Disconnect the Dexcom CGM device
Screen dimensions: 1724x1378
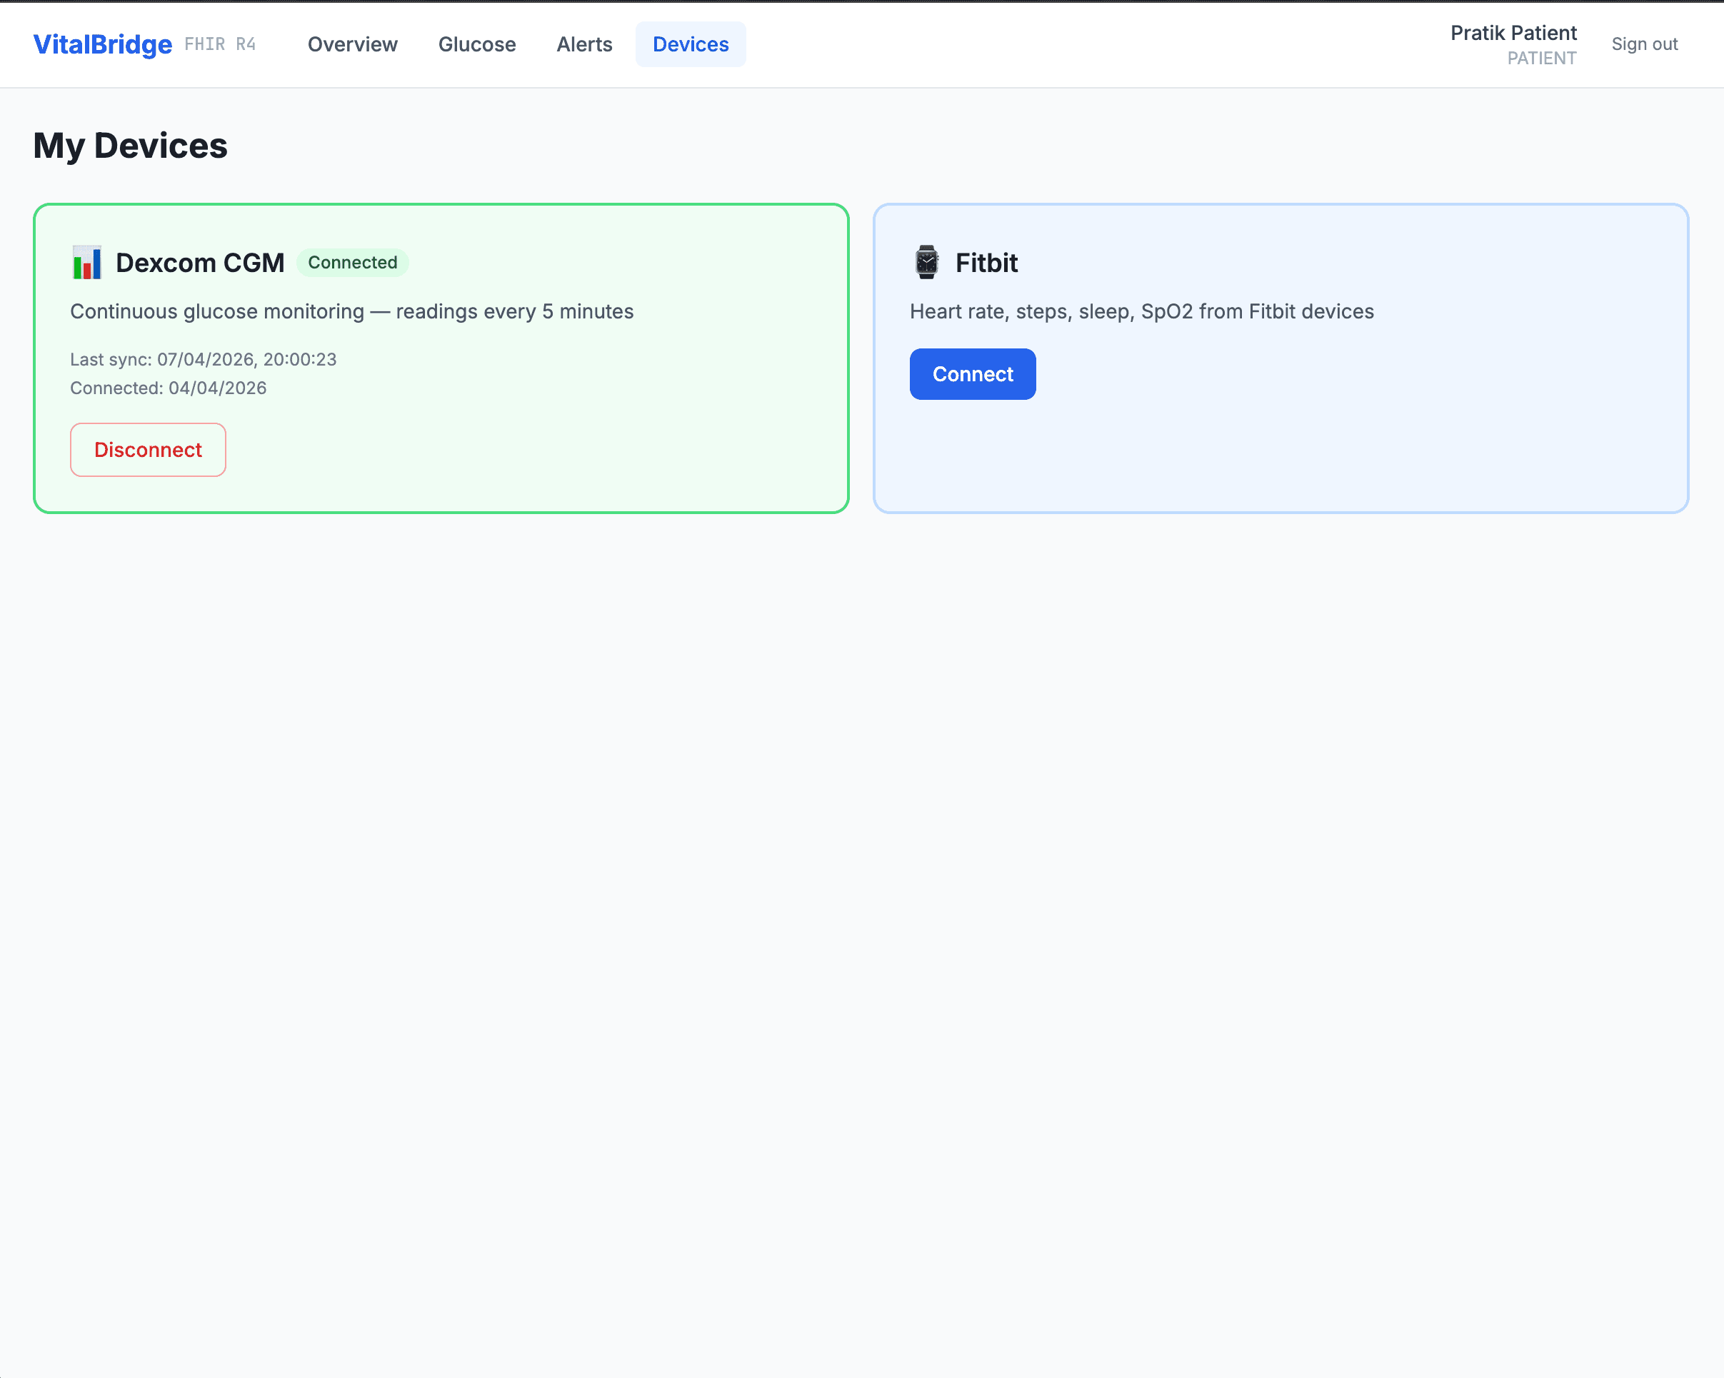pyautogui.click(x=148, y=450)
